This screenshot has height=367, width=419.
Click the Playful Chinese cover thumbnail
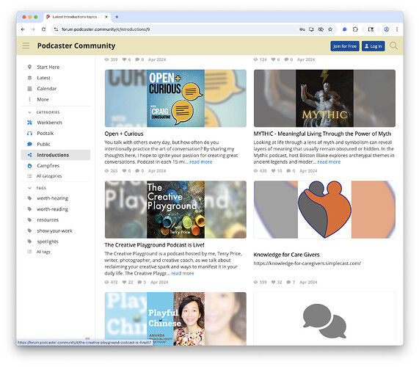[x=175, y=319]
